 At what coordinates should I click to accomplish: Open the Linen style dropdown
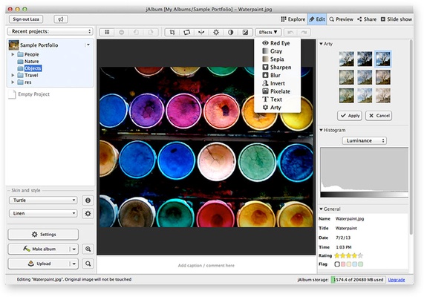tap(43, 213)
